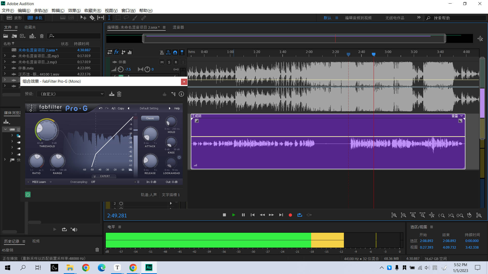This screenshot has width=488, height=274.
Task: Click the 波形 waveform view button
Action: 14,18
